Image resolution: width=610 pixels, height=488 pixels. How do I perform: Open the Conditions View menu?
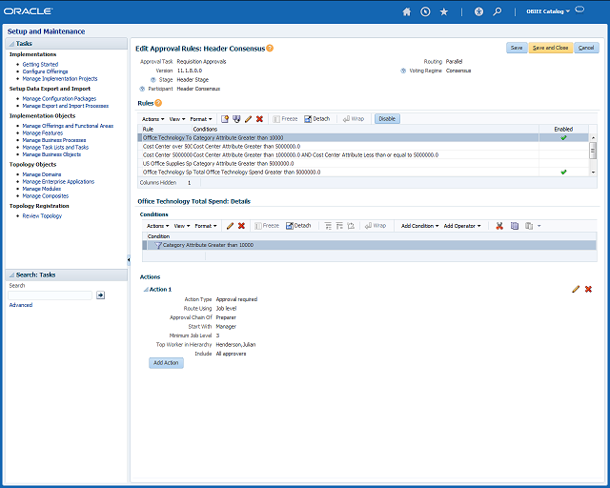pos(182,226)
